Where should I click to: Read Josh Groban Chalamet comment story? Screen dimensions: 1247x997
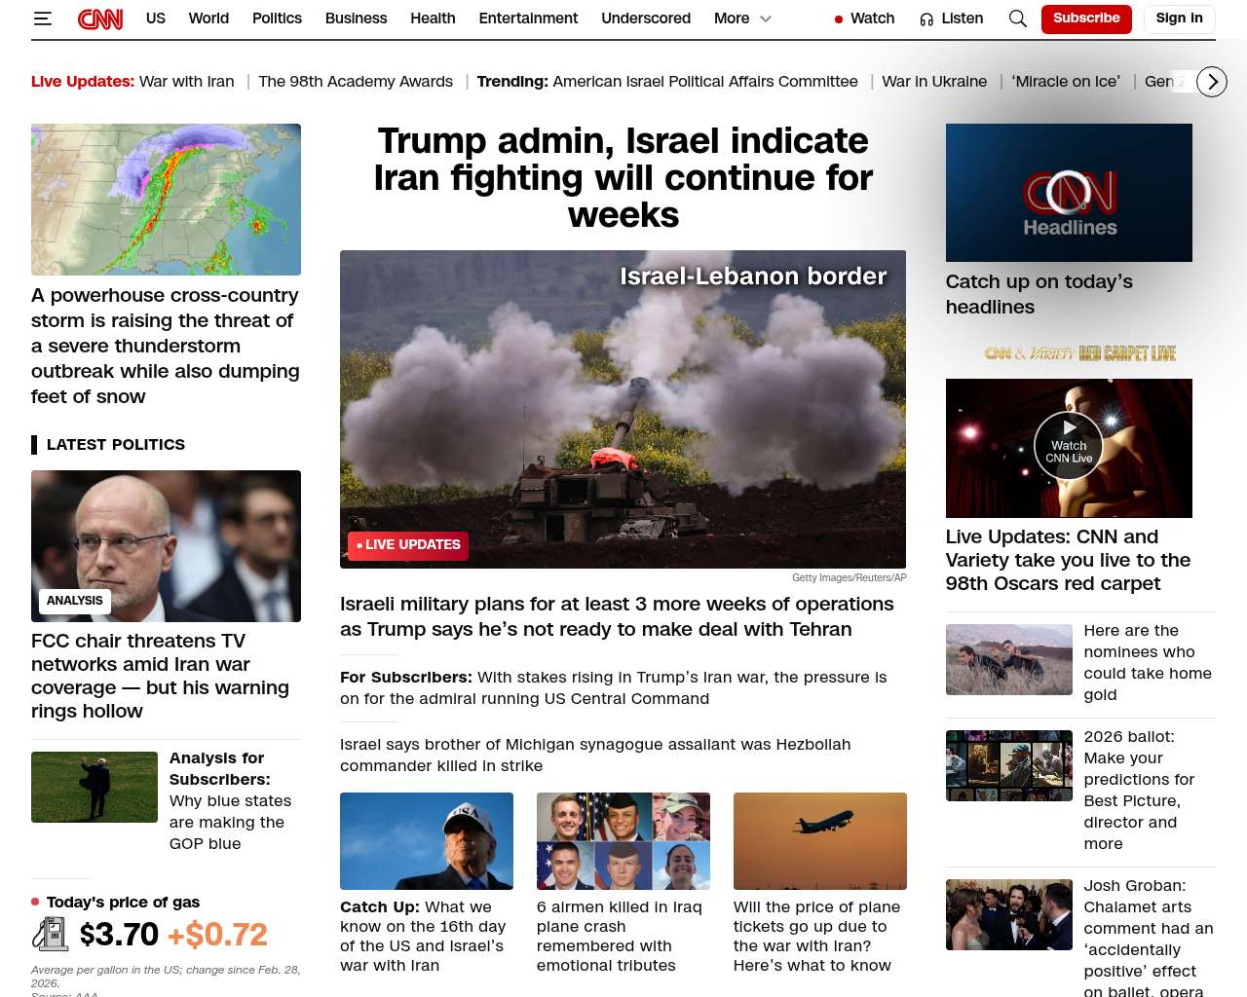(1149, 939)
